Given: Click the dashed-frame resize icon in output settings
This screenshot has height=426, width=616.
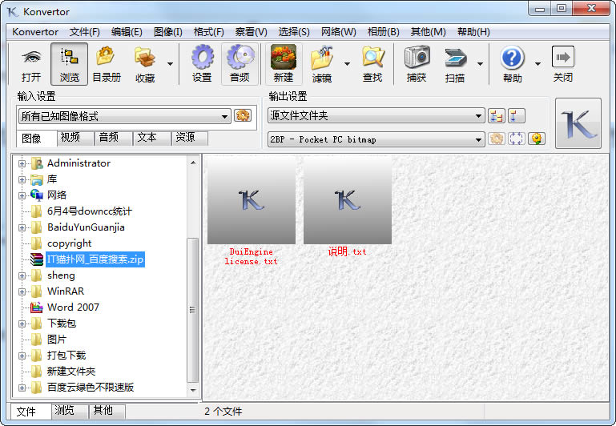Looking at the screenshot, I should tap(516, 139).
